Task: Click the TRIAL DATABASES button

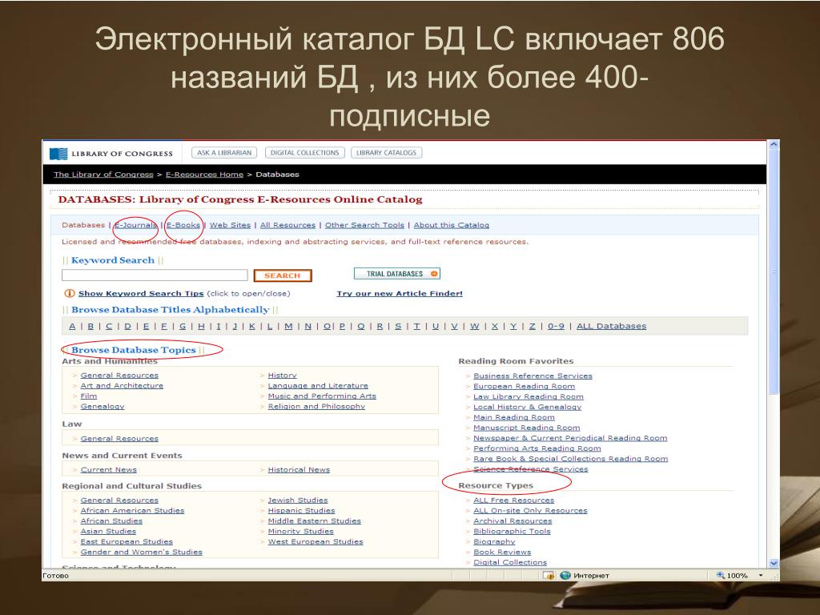Action: coord(397,274)
